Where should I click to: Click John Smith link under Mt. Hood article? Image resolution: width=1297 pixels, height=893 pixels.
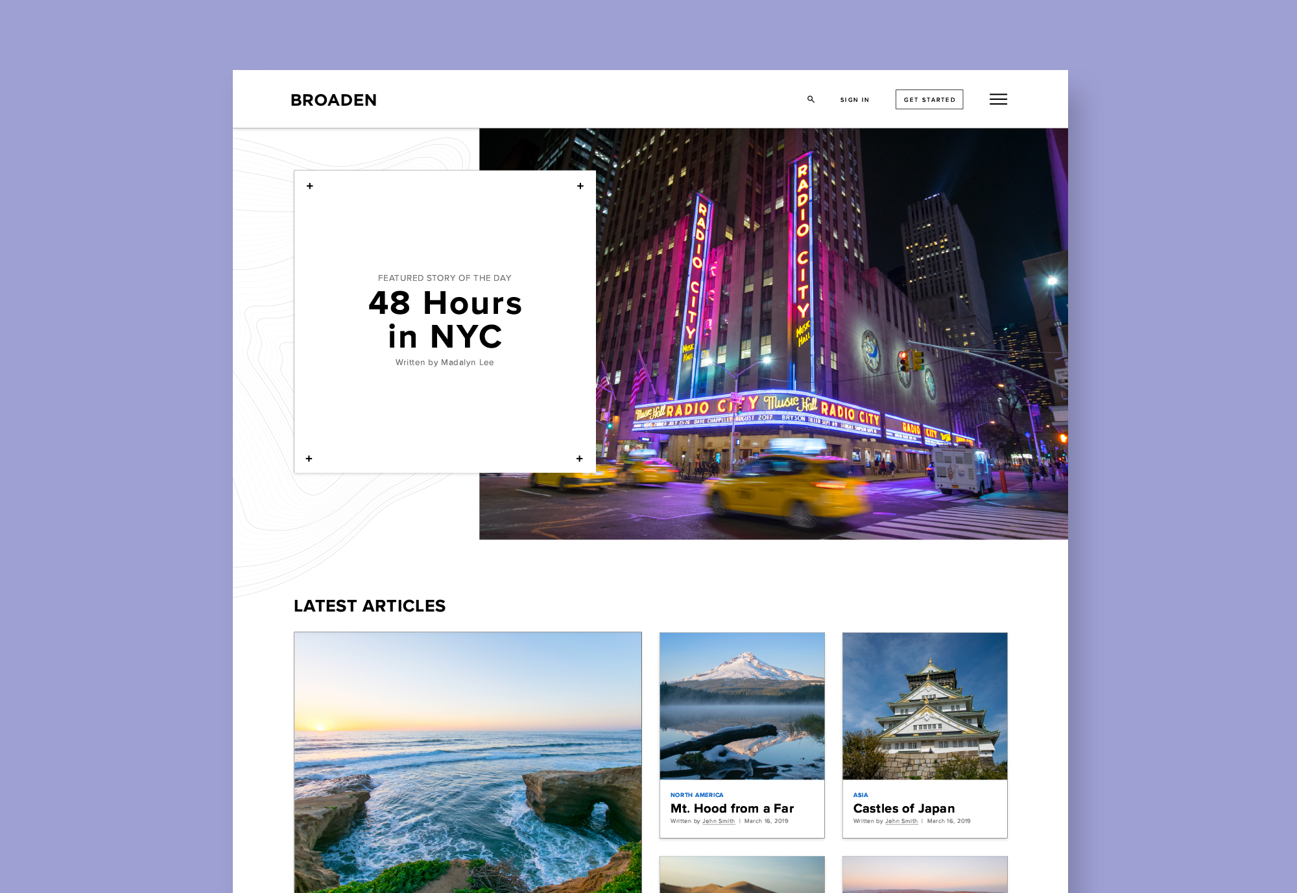[x=719, y=820]
